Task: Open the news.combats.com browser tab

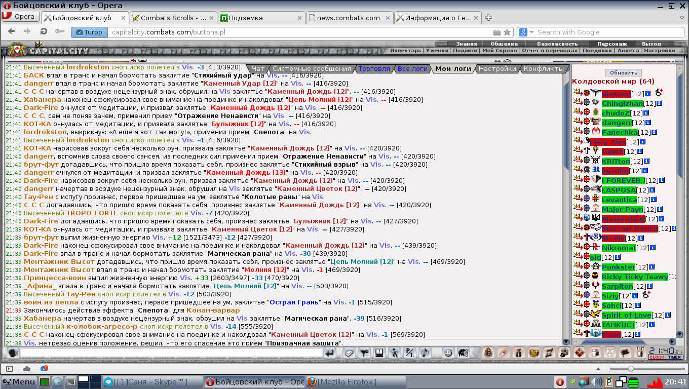Action: pos(349,18)
